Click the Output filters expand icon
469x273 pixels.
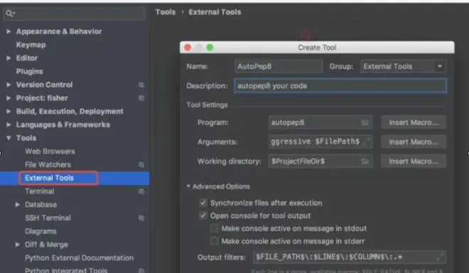[x=440, y=257]
